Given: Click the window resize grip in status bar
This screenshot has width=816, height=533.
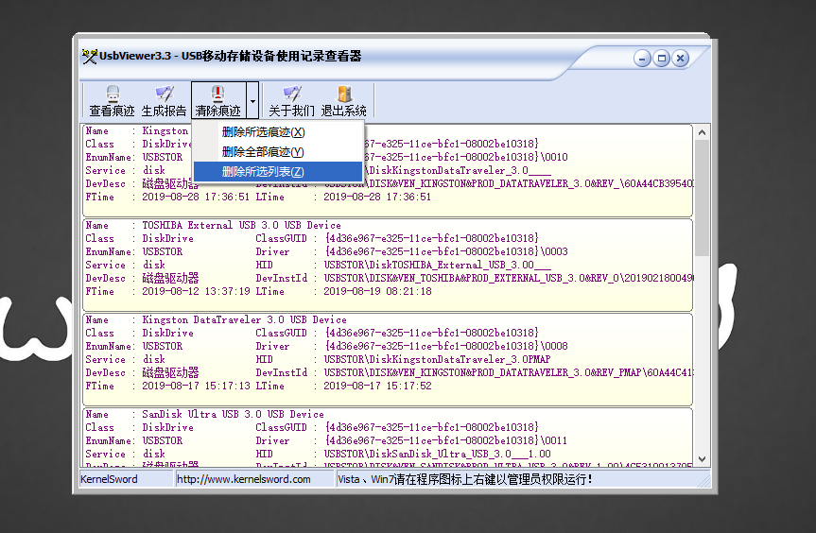Looking at the screenshot, I should click(x=703, y=482).
